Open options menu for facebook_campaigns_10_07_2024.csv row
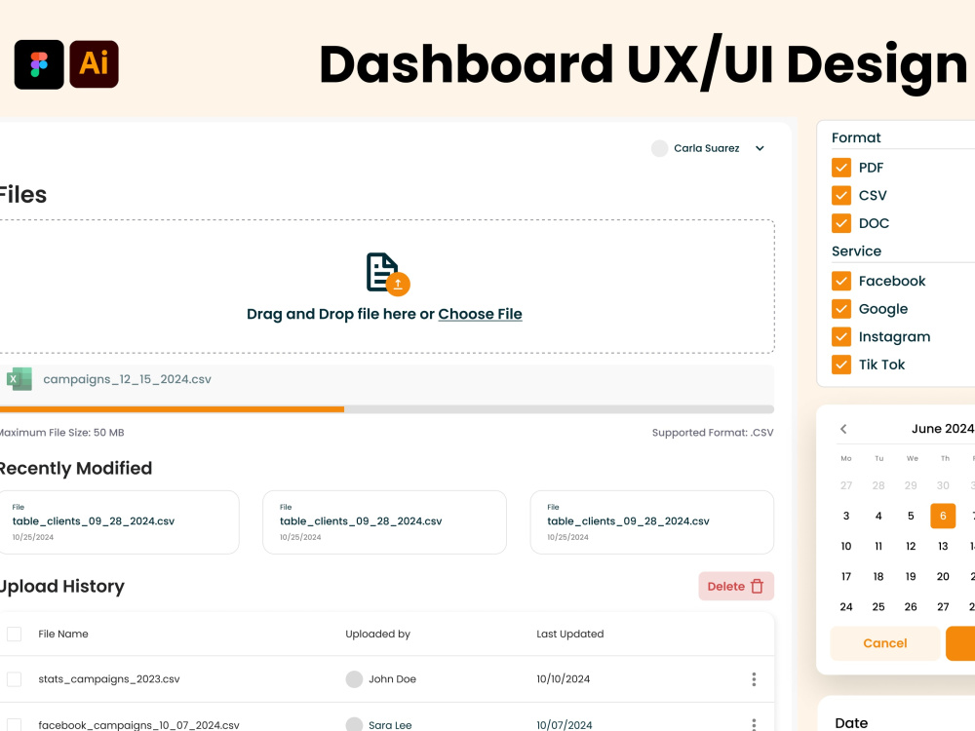Viewport: 975px width, 731px height. [x=754, y=725]
